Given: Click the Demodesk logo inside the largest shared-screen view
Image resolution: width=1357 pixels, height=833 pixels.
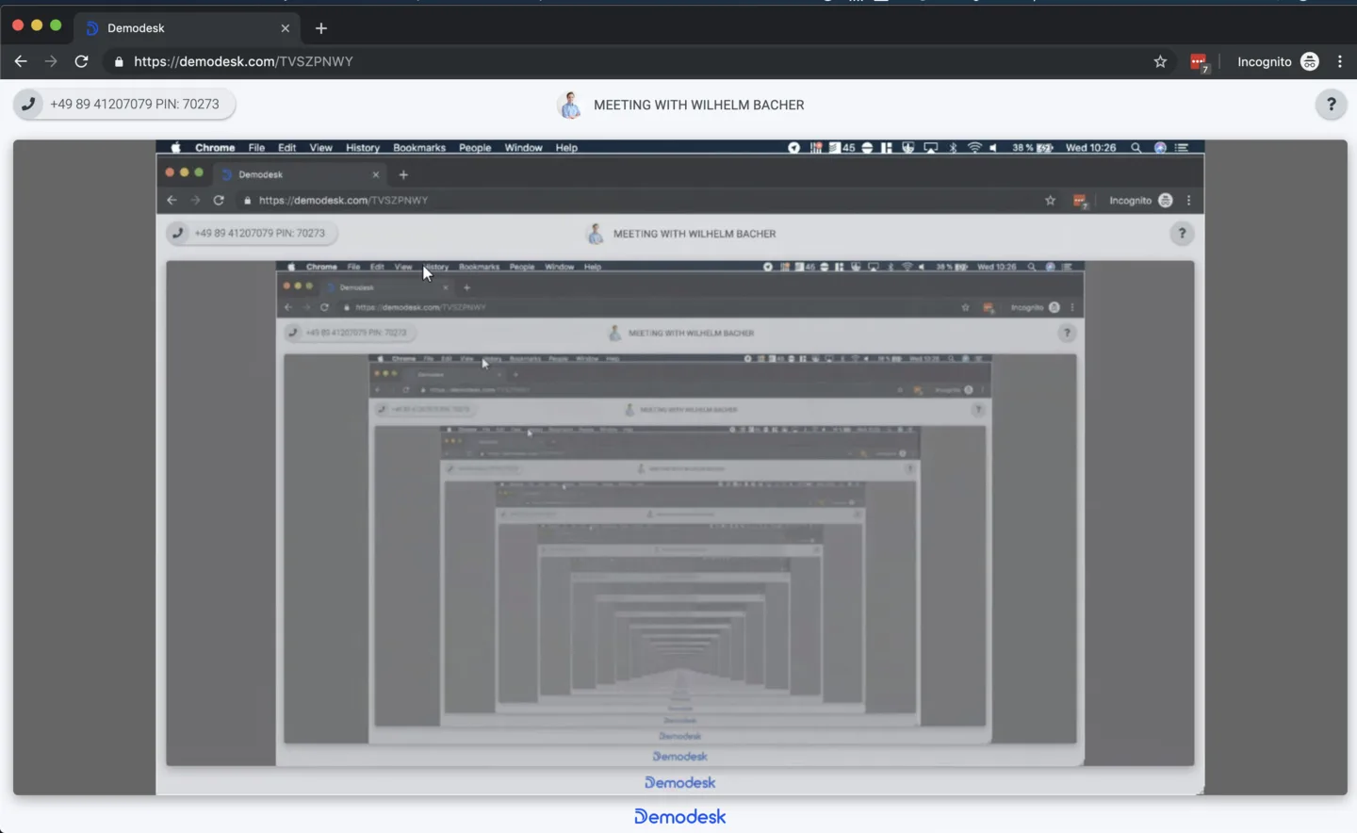Looking at the screenshot, I should click(x=680, y=782).
